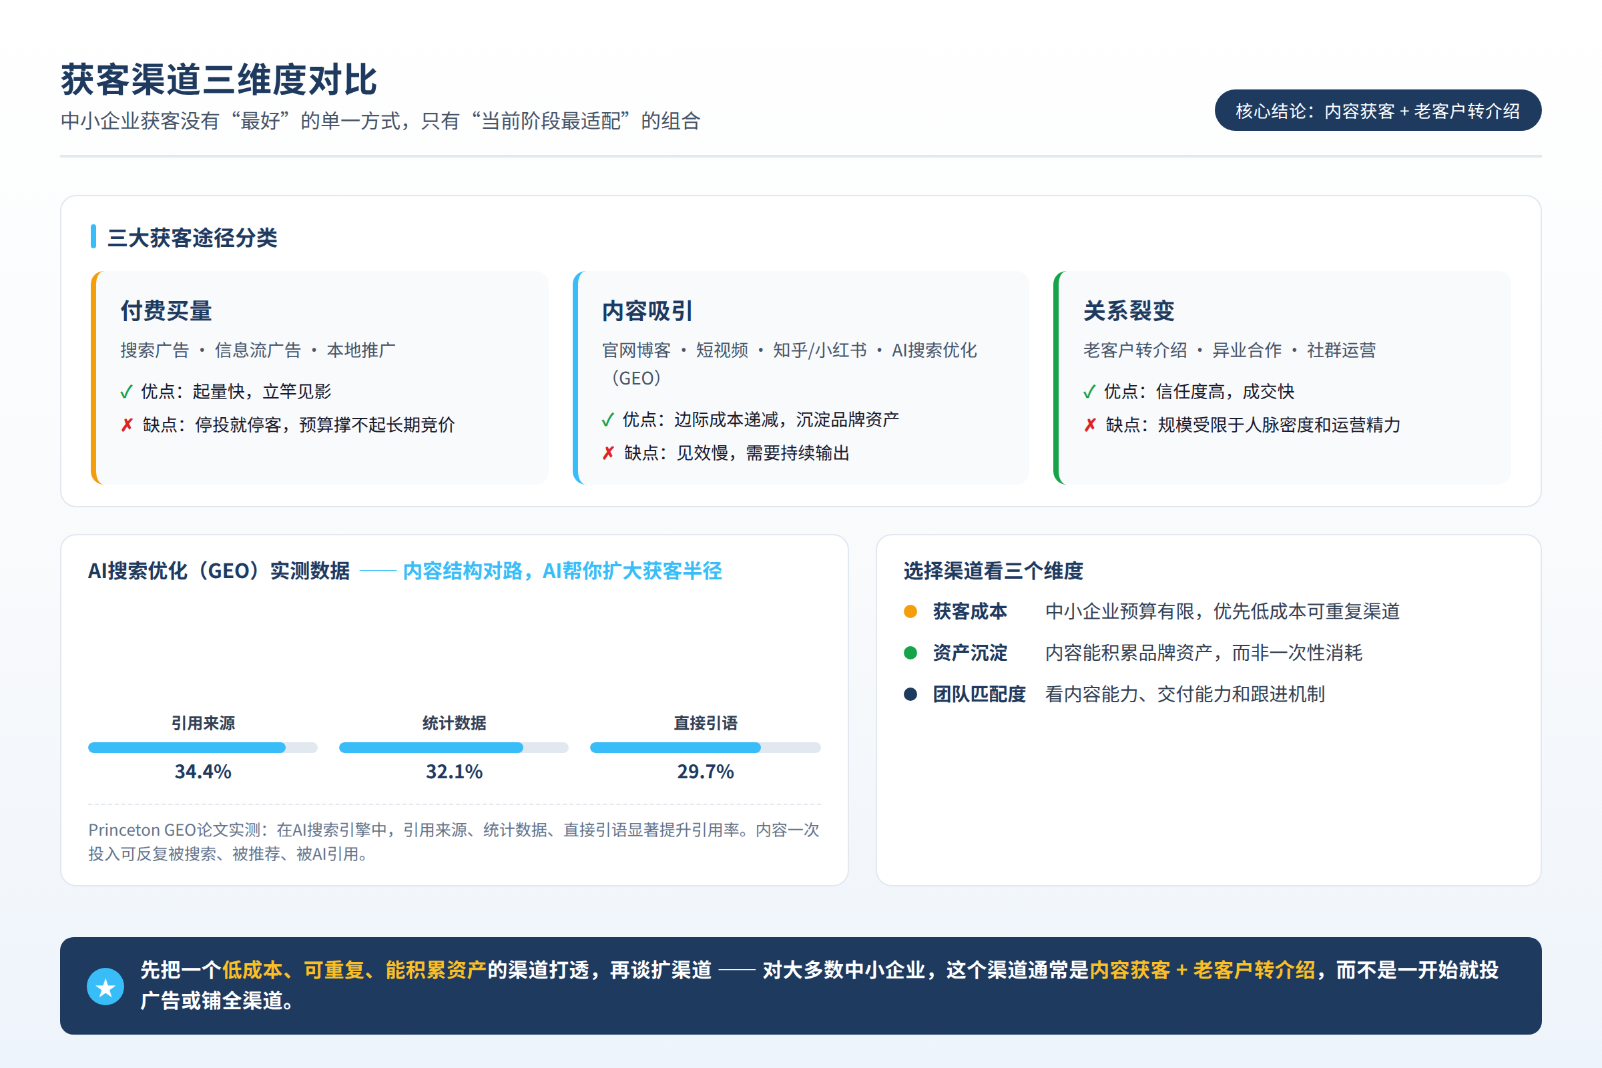Click heading AI搜索优化（GEO）实测数据
The height and width of the screenshot is (1068, 1602).
(x=219, y=571)
